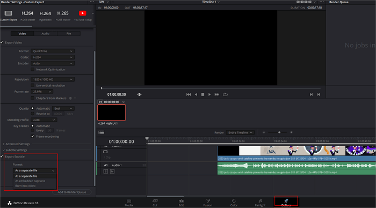This screenshot has width=376, height=208.
Task: Toggle the Export Subtitle checkbox
Action: click(2, 156)
